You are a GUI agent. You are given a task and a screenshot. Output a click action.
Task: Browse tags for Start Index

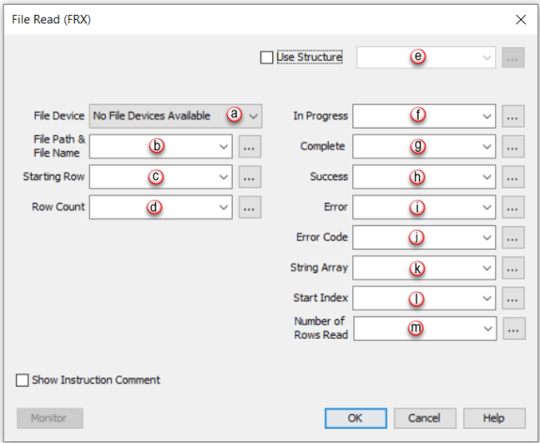coord(513,298)
